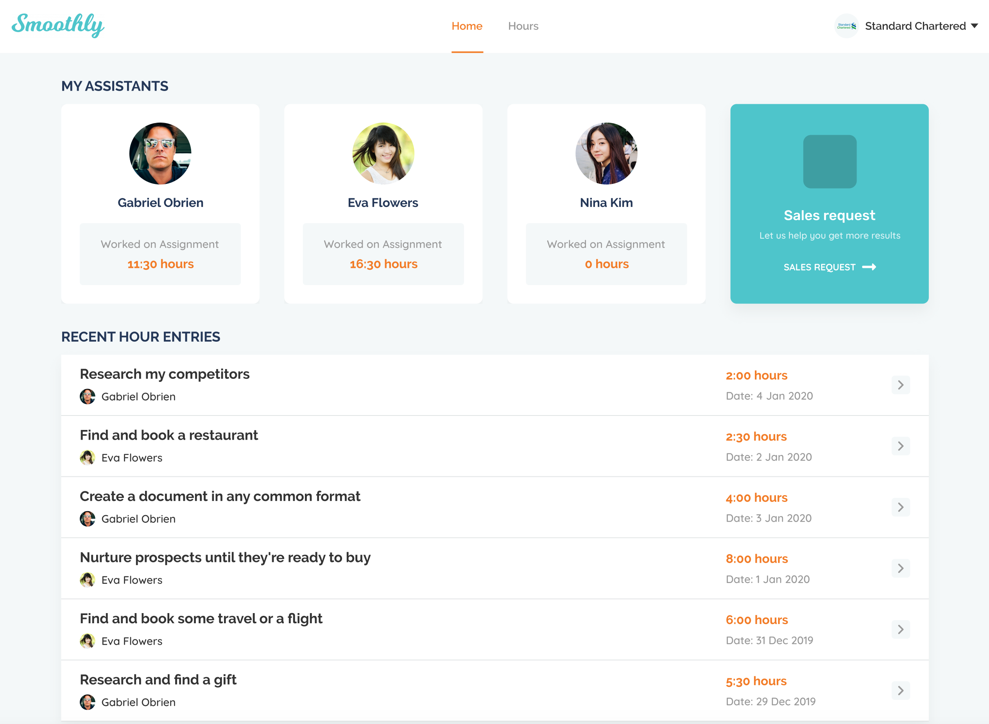Click Gabriel Obrien's profile photo card
The width and height of the screenshot is (989, 724).
(160, 153)
